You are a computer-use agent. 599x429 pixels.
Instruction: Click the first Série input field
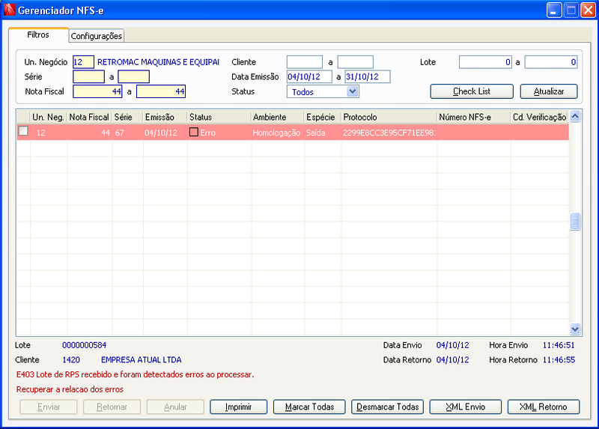point(88,77)
